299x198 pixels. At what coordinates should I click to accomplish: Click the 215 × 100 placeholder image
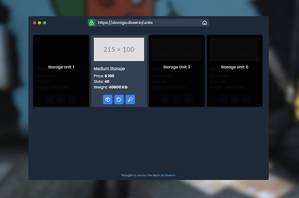[x=119, y=49]
